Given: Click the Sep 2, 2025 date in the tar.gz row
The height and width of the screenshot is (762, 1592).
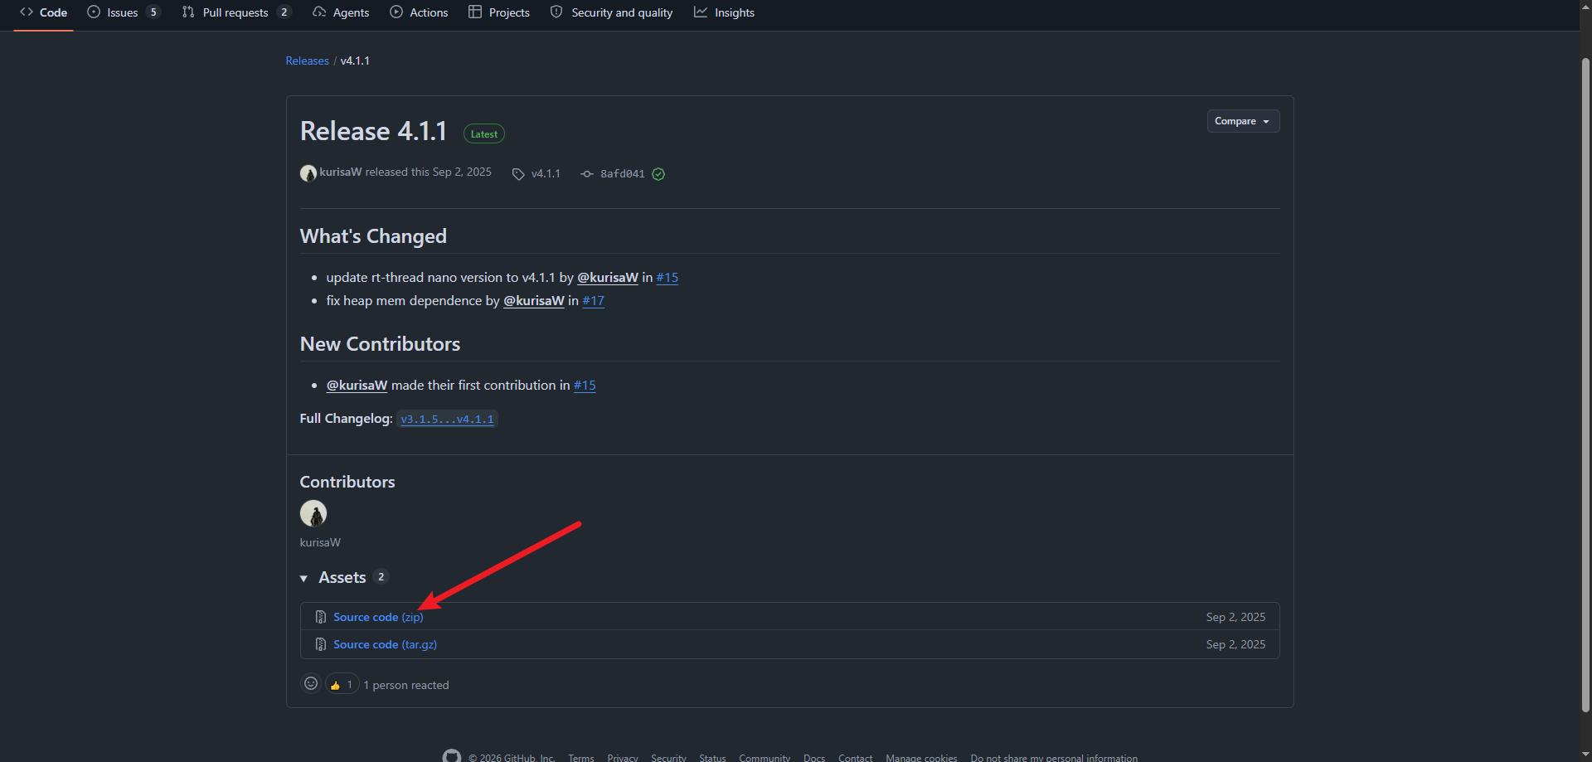Looking at the screenshot, I should tap(1235, 644).
